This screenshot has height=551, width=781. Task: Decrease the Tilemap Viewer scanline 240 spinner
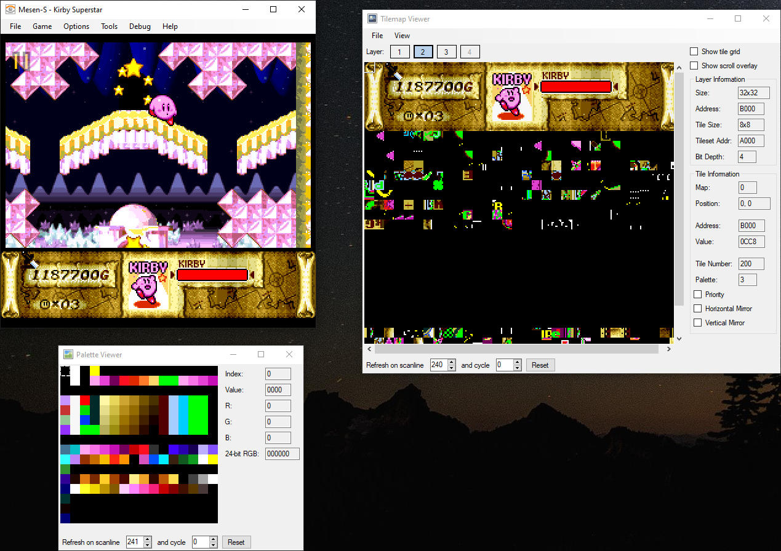pyautogui.click(x=452, y=368)
